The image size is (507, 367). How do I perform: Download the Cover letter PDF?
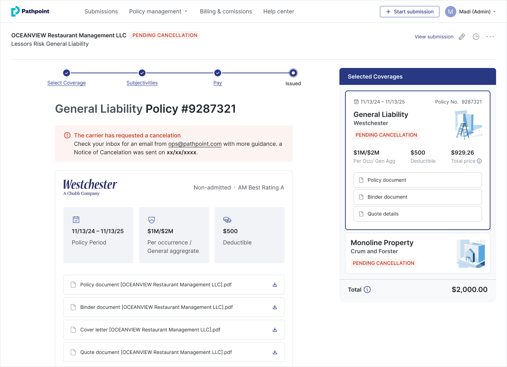click(275, 330)
